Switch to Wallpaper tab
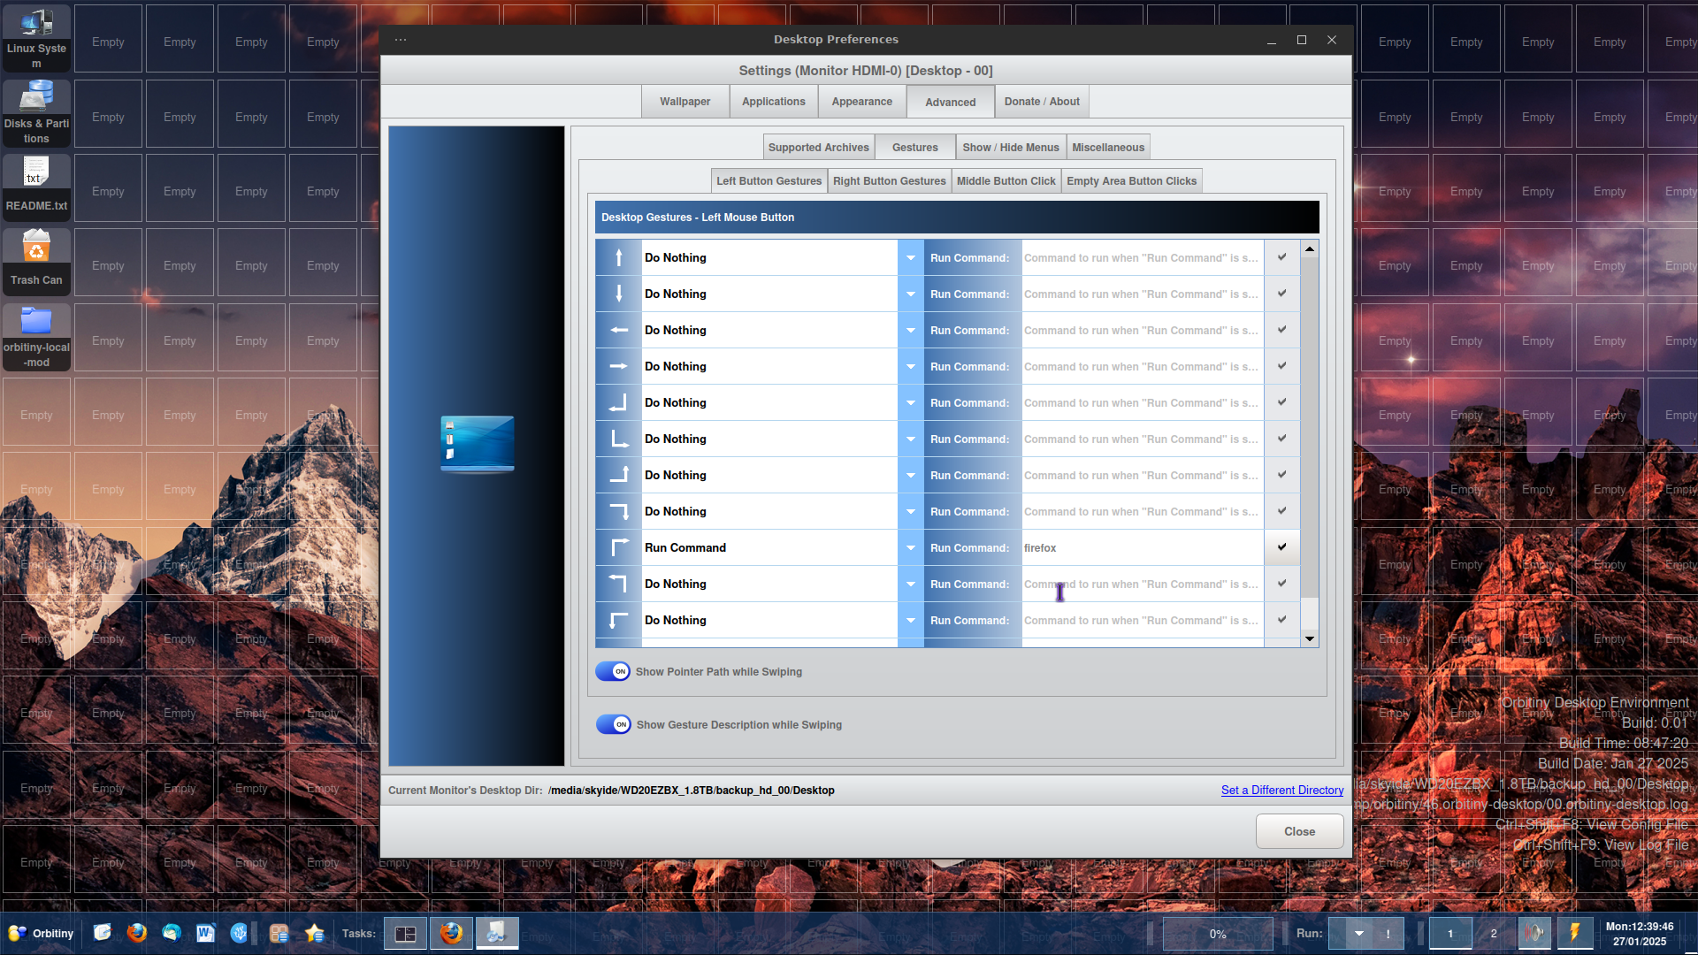Screen dimensions: 1698x955 [685, 102]
